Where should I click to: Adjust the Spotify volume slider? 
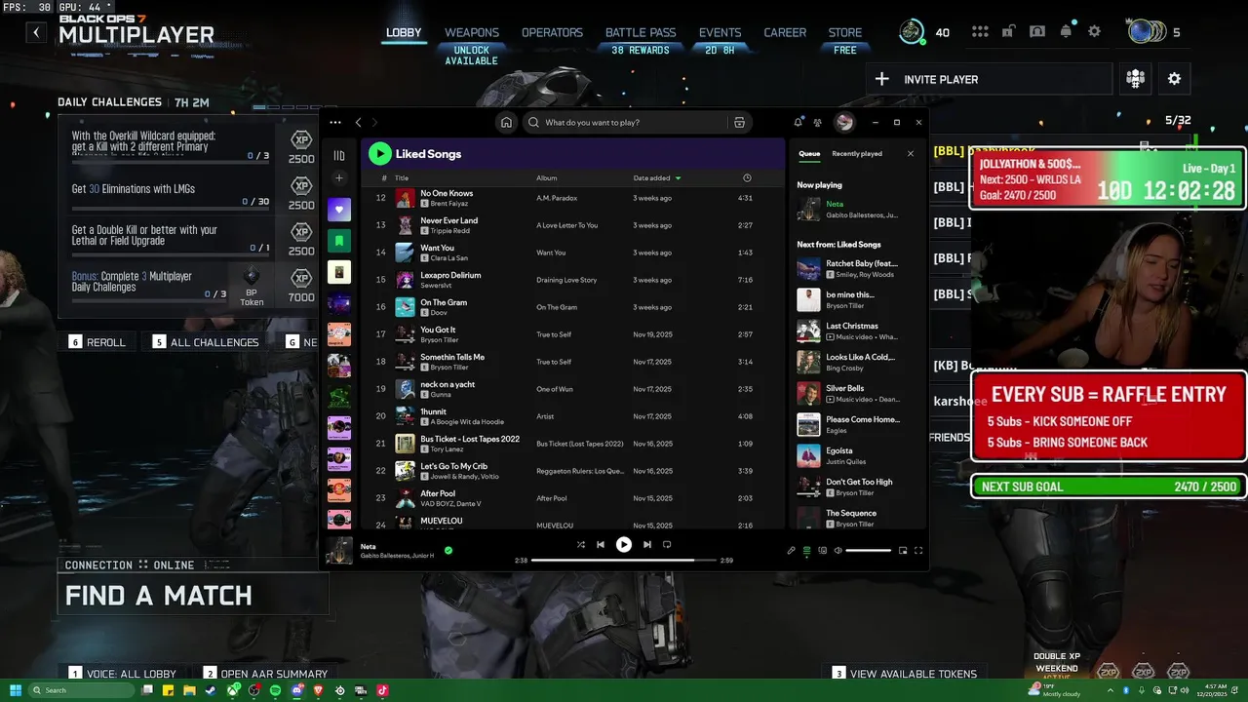pyautogui.click(x=869, y=551)
